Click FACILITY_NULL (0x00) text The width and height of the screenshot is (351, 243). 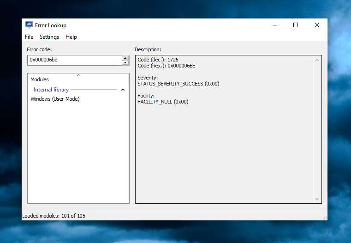coord(163,102)
